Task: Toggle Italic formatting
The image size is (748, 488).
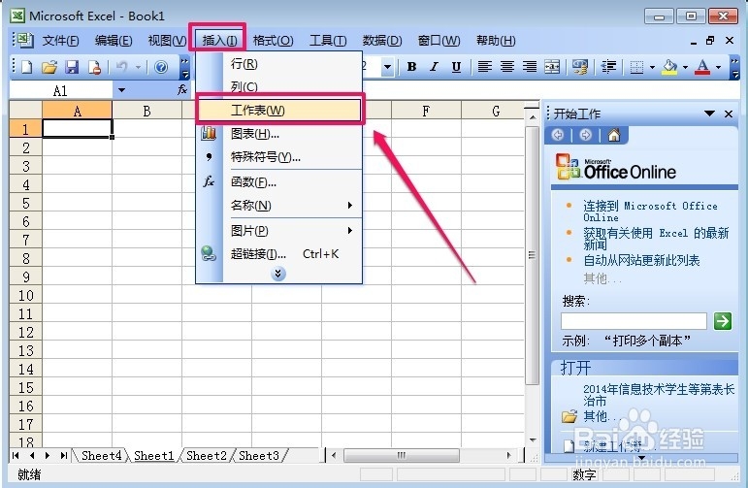Action: coord(434,67)
